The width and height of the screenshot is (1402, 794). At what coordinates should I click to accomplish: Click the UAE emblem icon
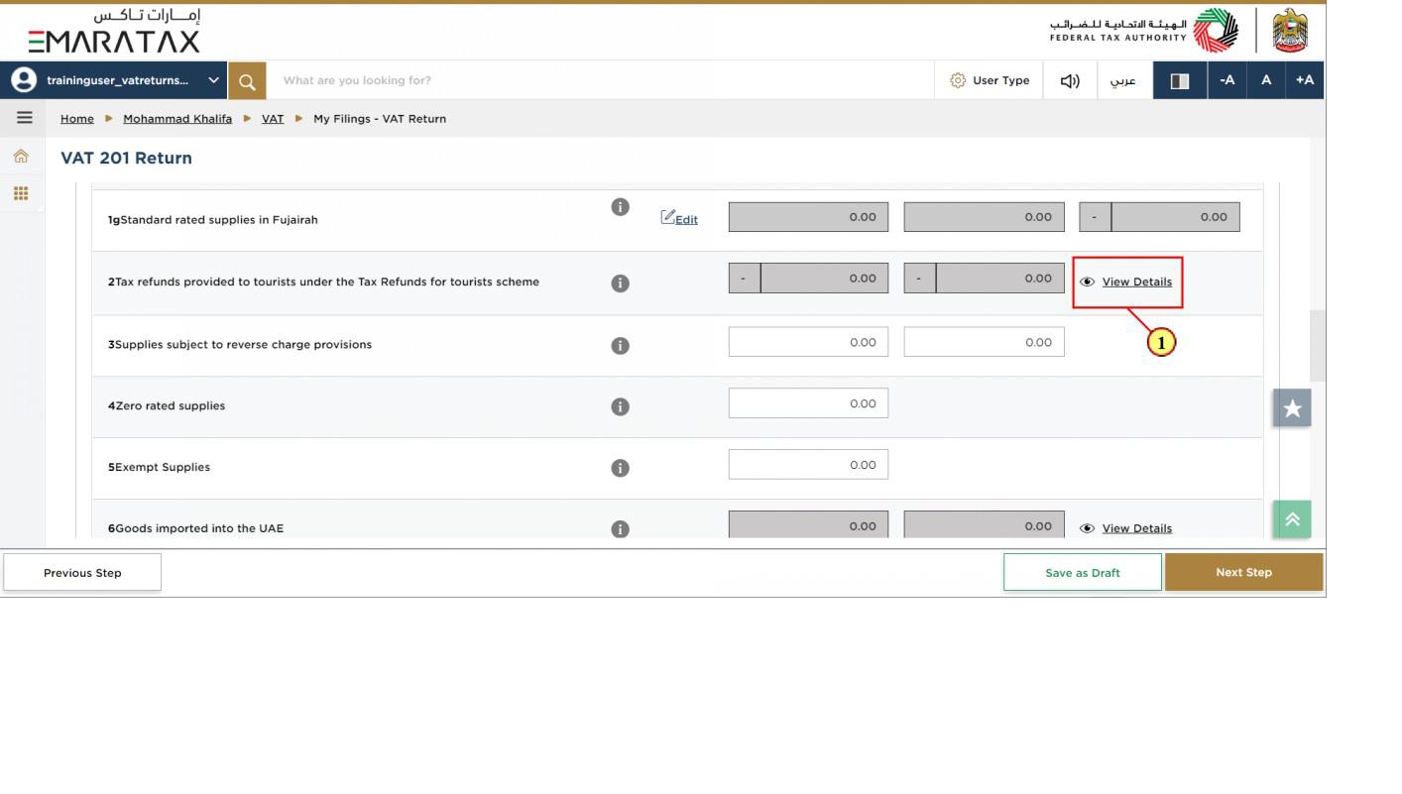coord(1289,30)
